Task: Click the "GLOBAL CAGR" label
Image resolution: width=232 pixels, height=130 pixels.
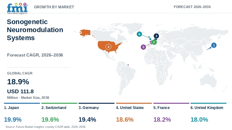Action: 20,73
